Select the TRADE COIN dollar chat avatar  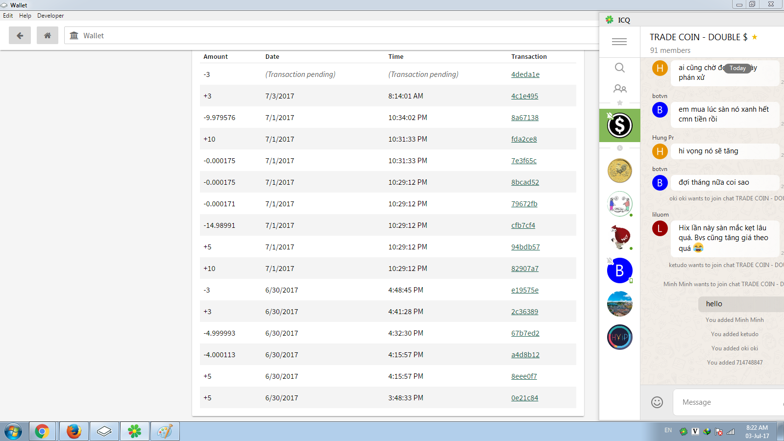point(619,125)
